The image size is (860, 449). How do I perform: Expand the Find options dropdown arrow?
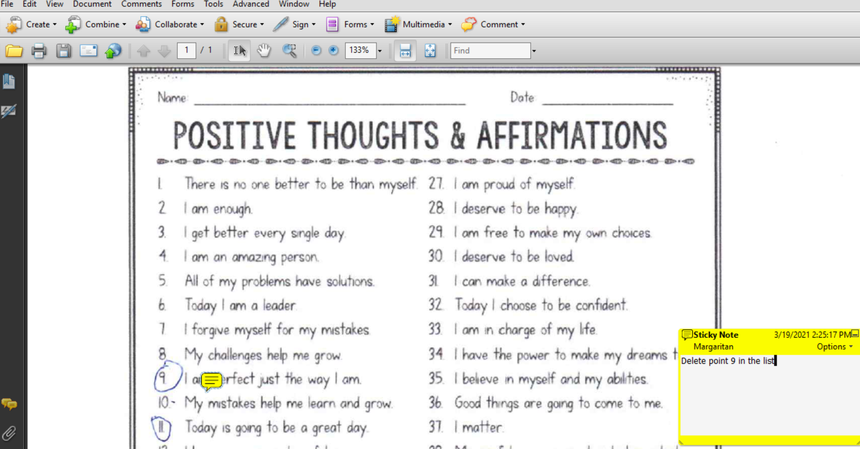(534, 51)
